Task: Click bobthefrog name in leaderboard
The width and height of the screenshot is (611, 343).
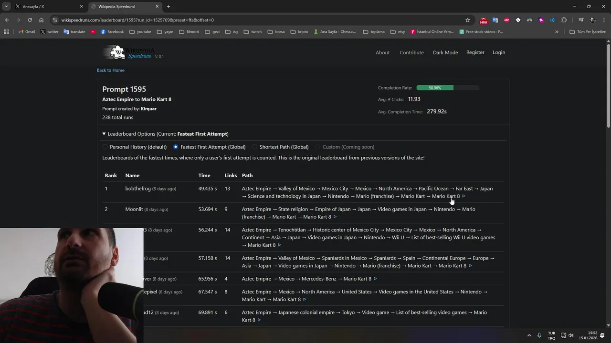Action: point(138,189)
